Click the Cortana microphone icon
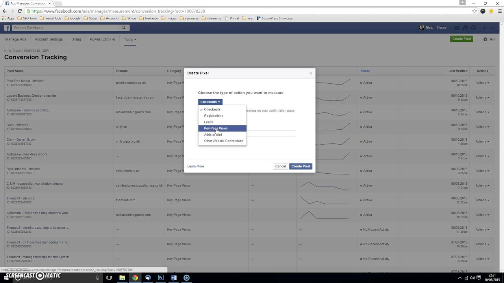Screen dimensions: 504x283 click(x=98, y=277)
